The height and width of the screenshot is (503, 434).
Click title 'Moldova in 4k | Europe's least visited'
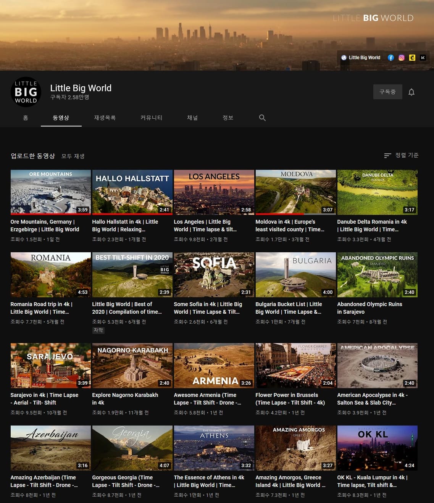tap(290, 226)
